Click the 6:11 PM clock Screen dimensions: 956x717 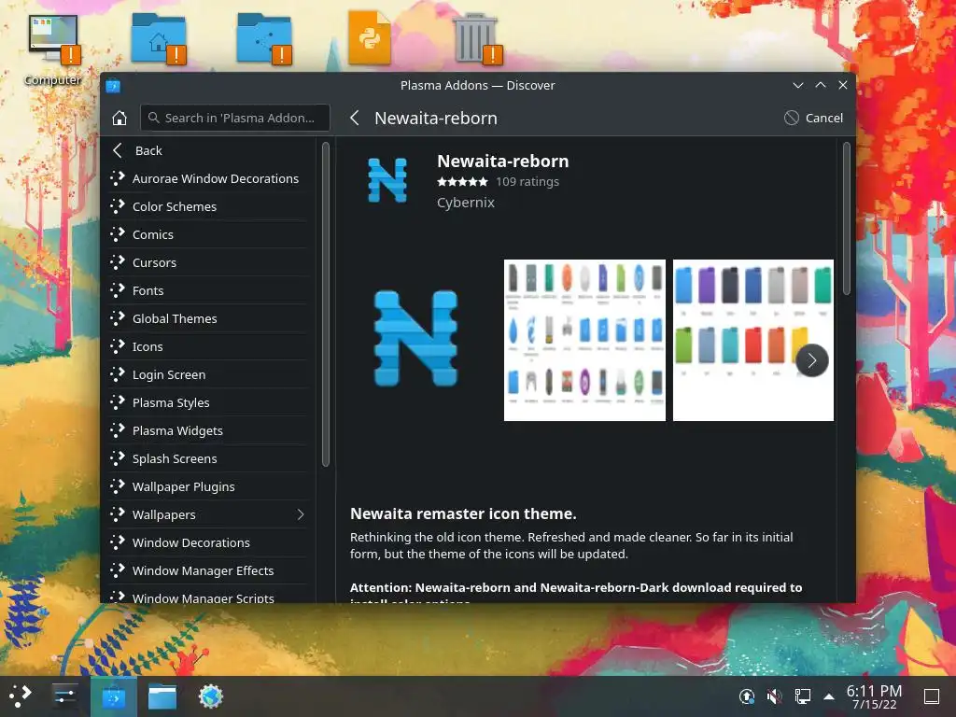click(x=874, y=696)
